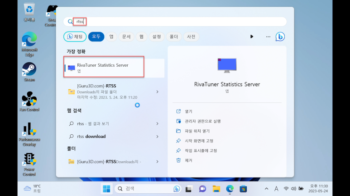Open Edge browser from the taskbar
This screenshot has height=196, width=350.
pos(230,189)
